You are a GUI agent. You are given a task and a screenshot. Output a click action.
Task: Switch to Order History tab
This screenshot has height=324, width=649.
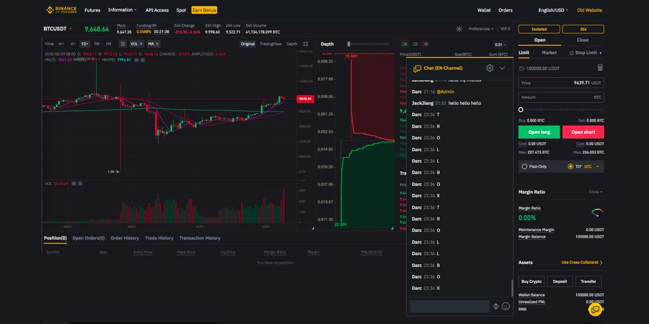[125, 238]
